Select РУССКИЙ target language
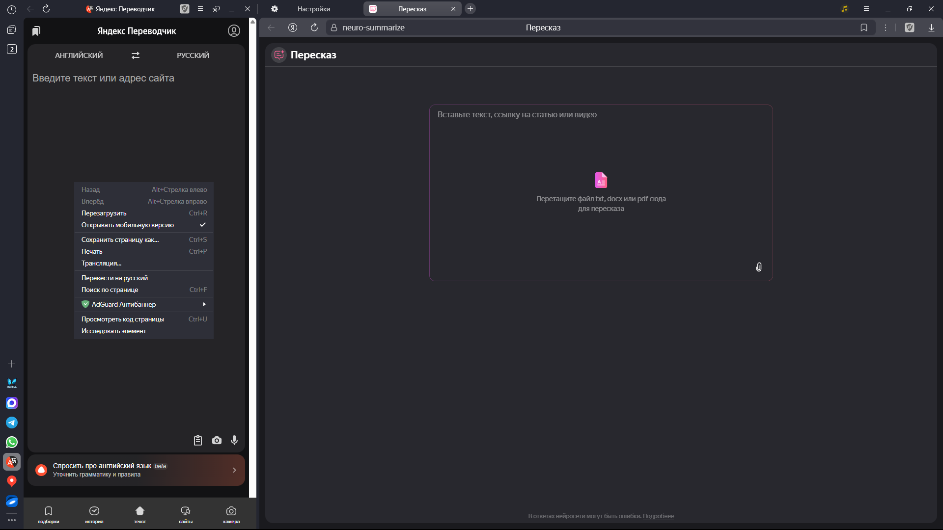Image resolution: width=943 pixels, height=530 pixels. [x=193, y=55]
